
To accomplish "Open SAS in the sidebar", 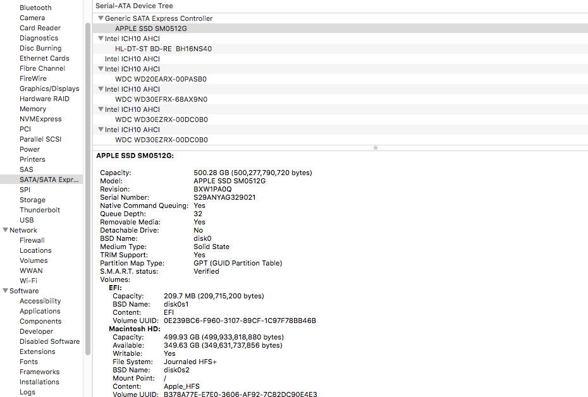I will click(x=27, y=169).
